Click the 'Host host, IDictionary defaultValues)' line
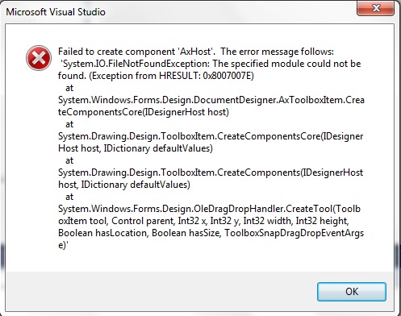This screenshot has height=316, width=401. pyautogui.click(x=136, y=148)
